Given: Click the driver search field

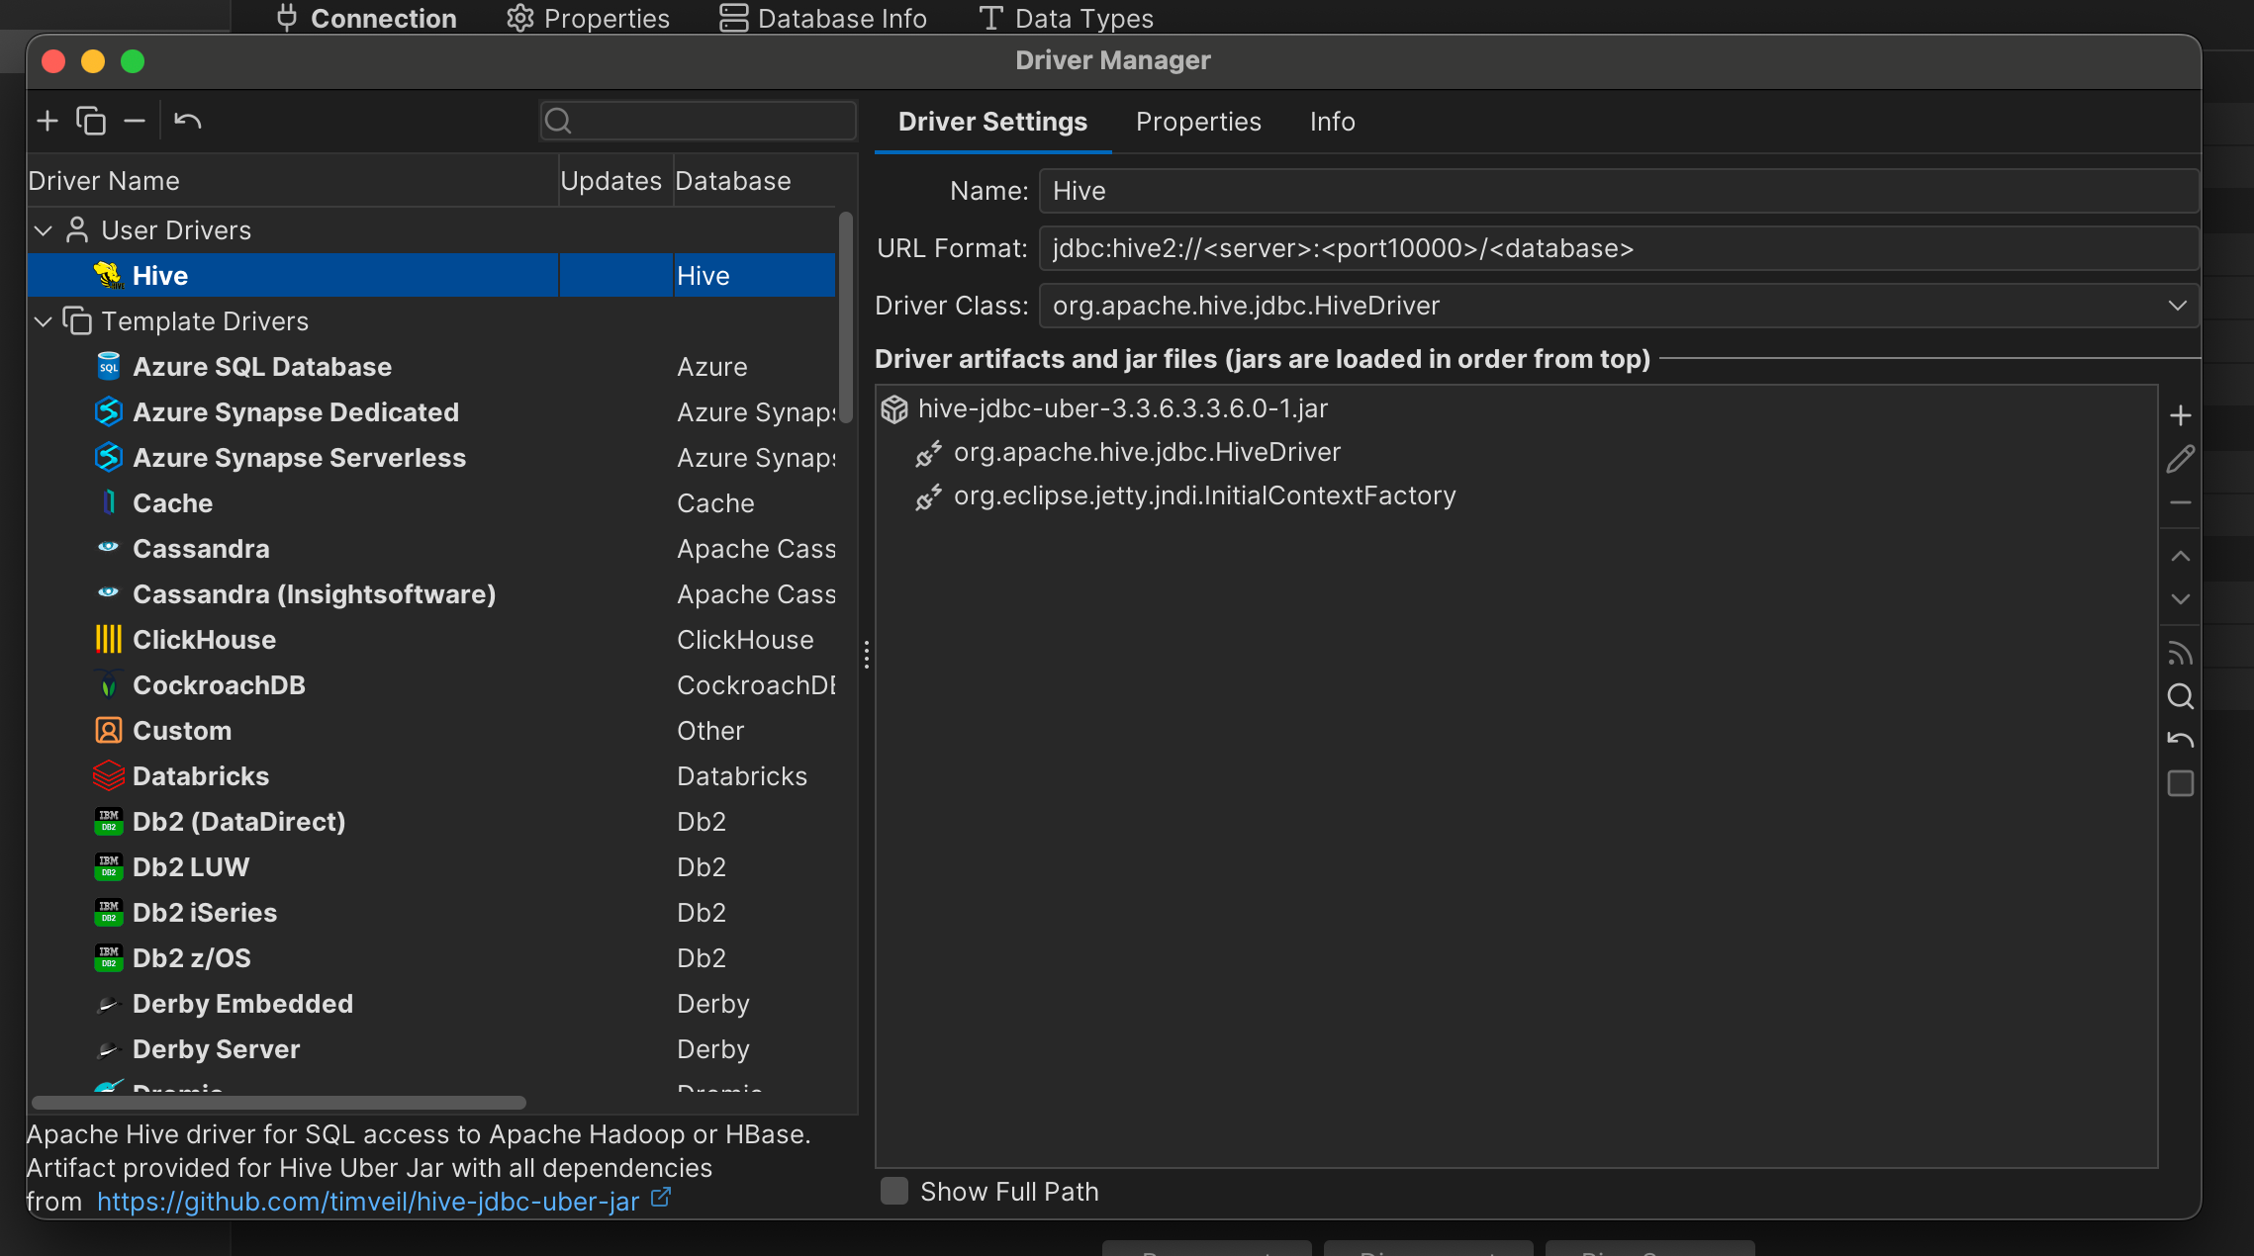Looking at the screenshot, I should [x=698, y=121].
